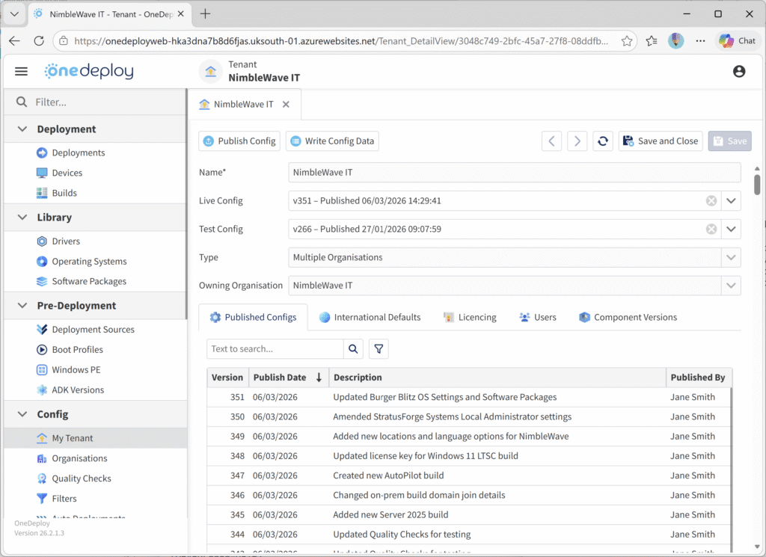Collapse the Pre-Deployment section
The height and width of the screenshot is (557, 766).
tap(22, 306)
